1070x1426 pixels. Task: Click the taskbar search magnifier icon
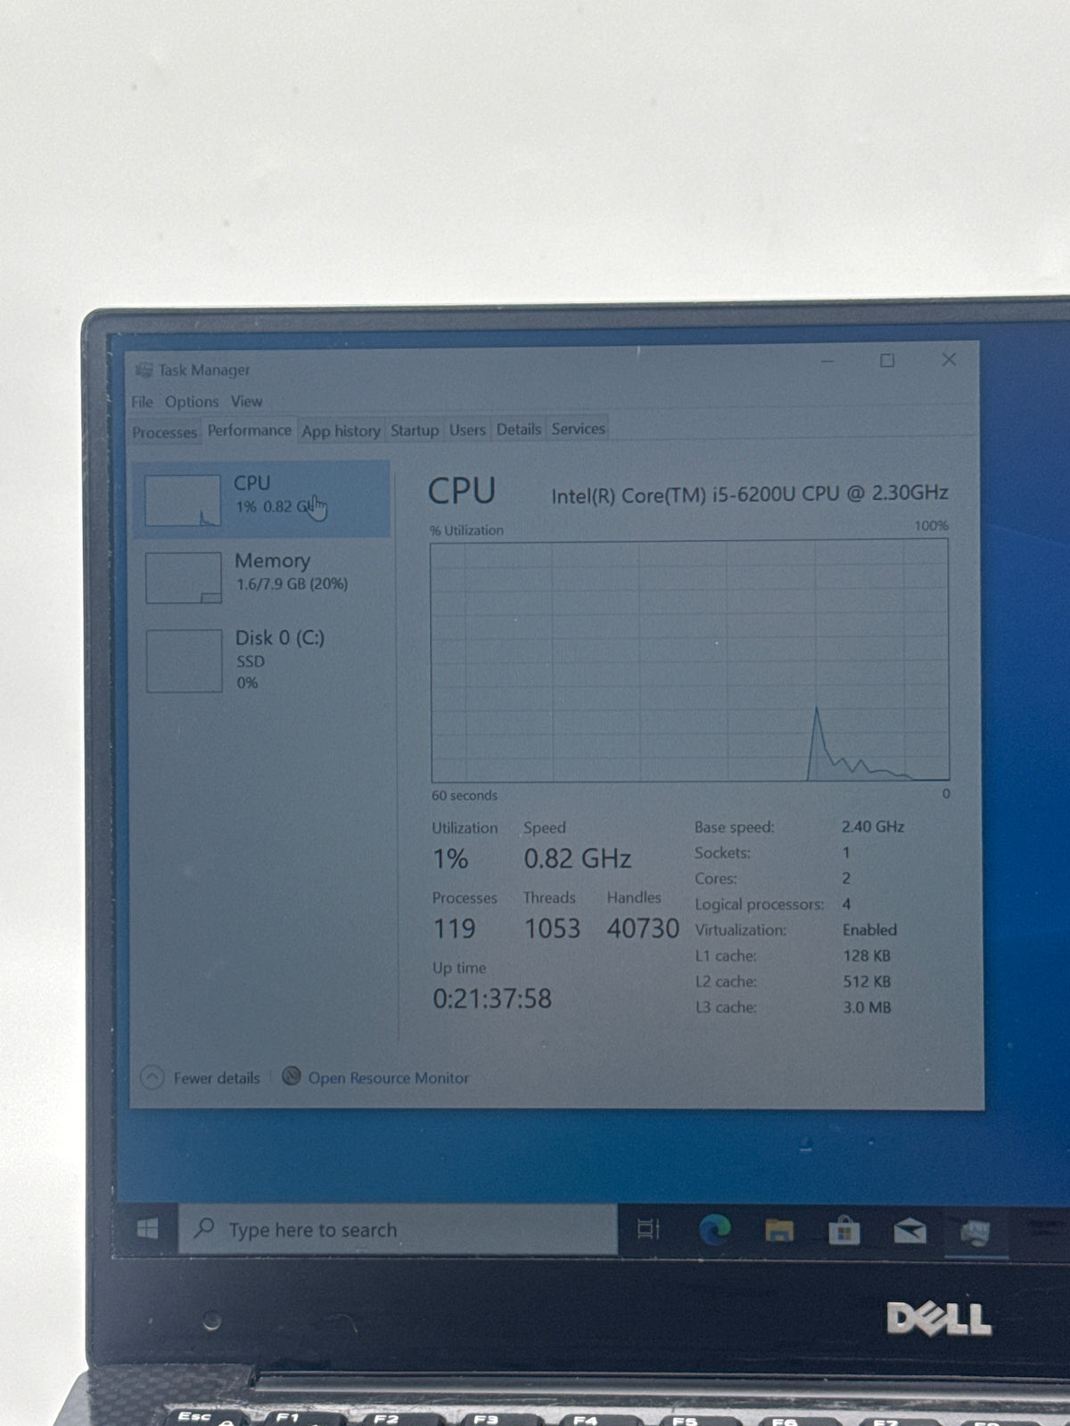pos(204,1228)
